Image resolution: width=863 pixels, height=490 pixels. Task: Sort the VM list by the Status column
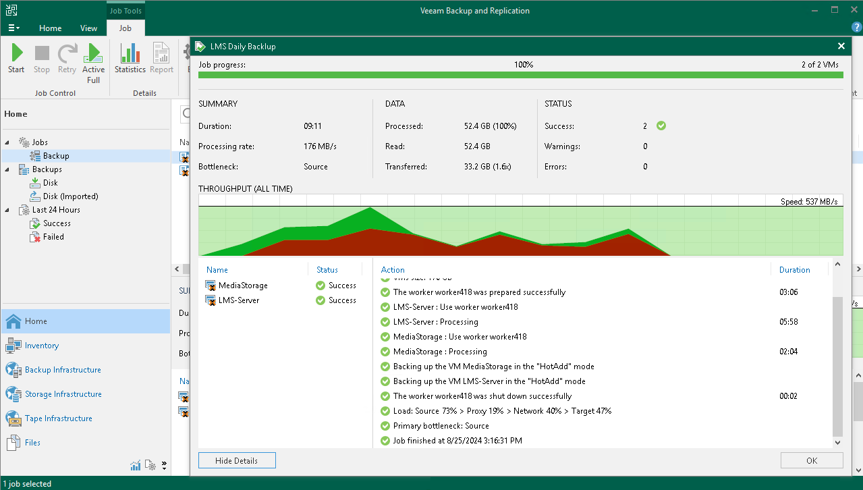coord(327,270)
